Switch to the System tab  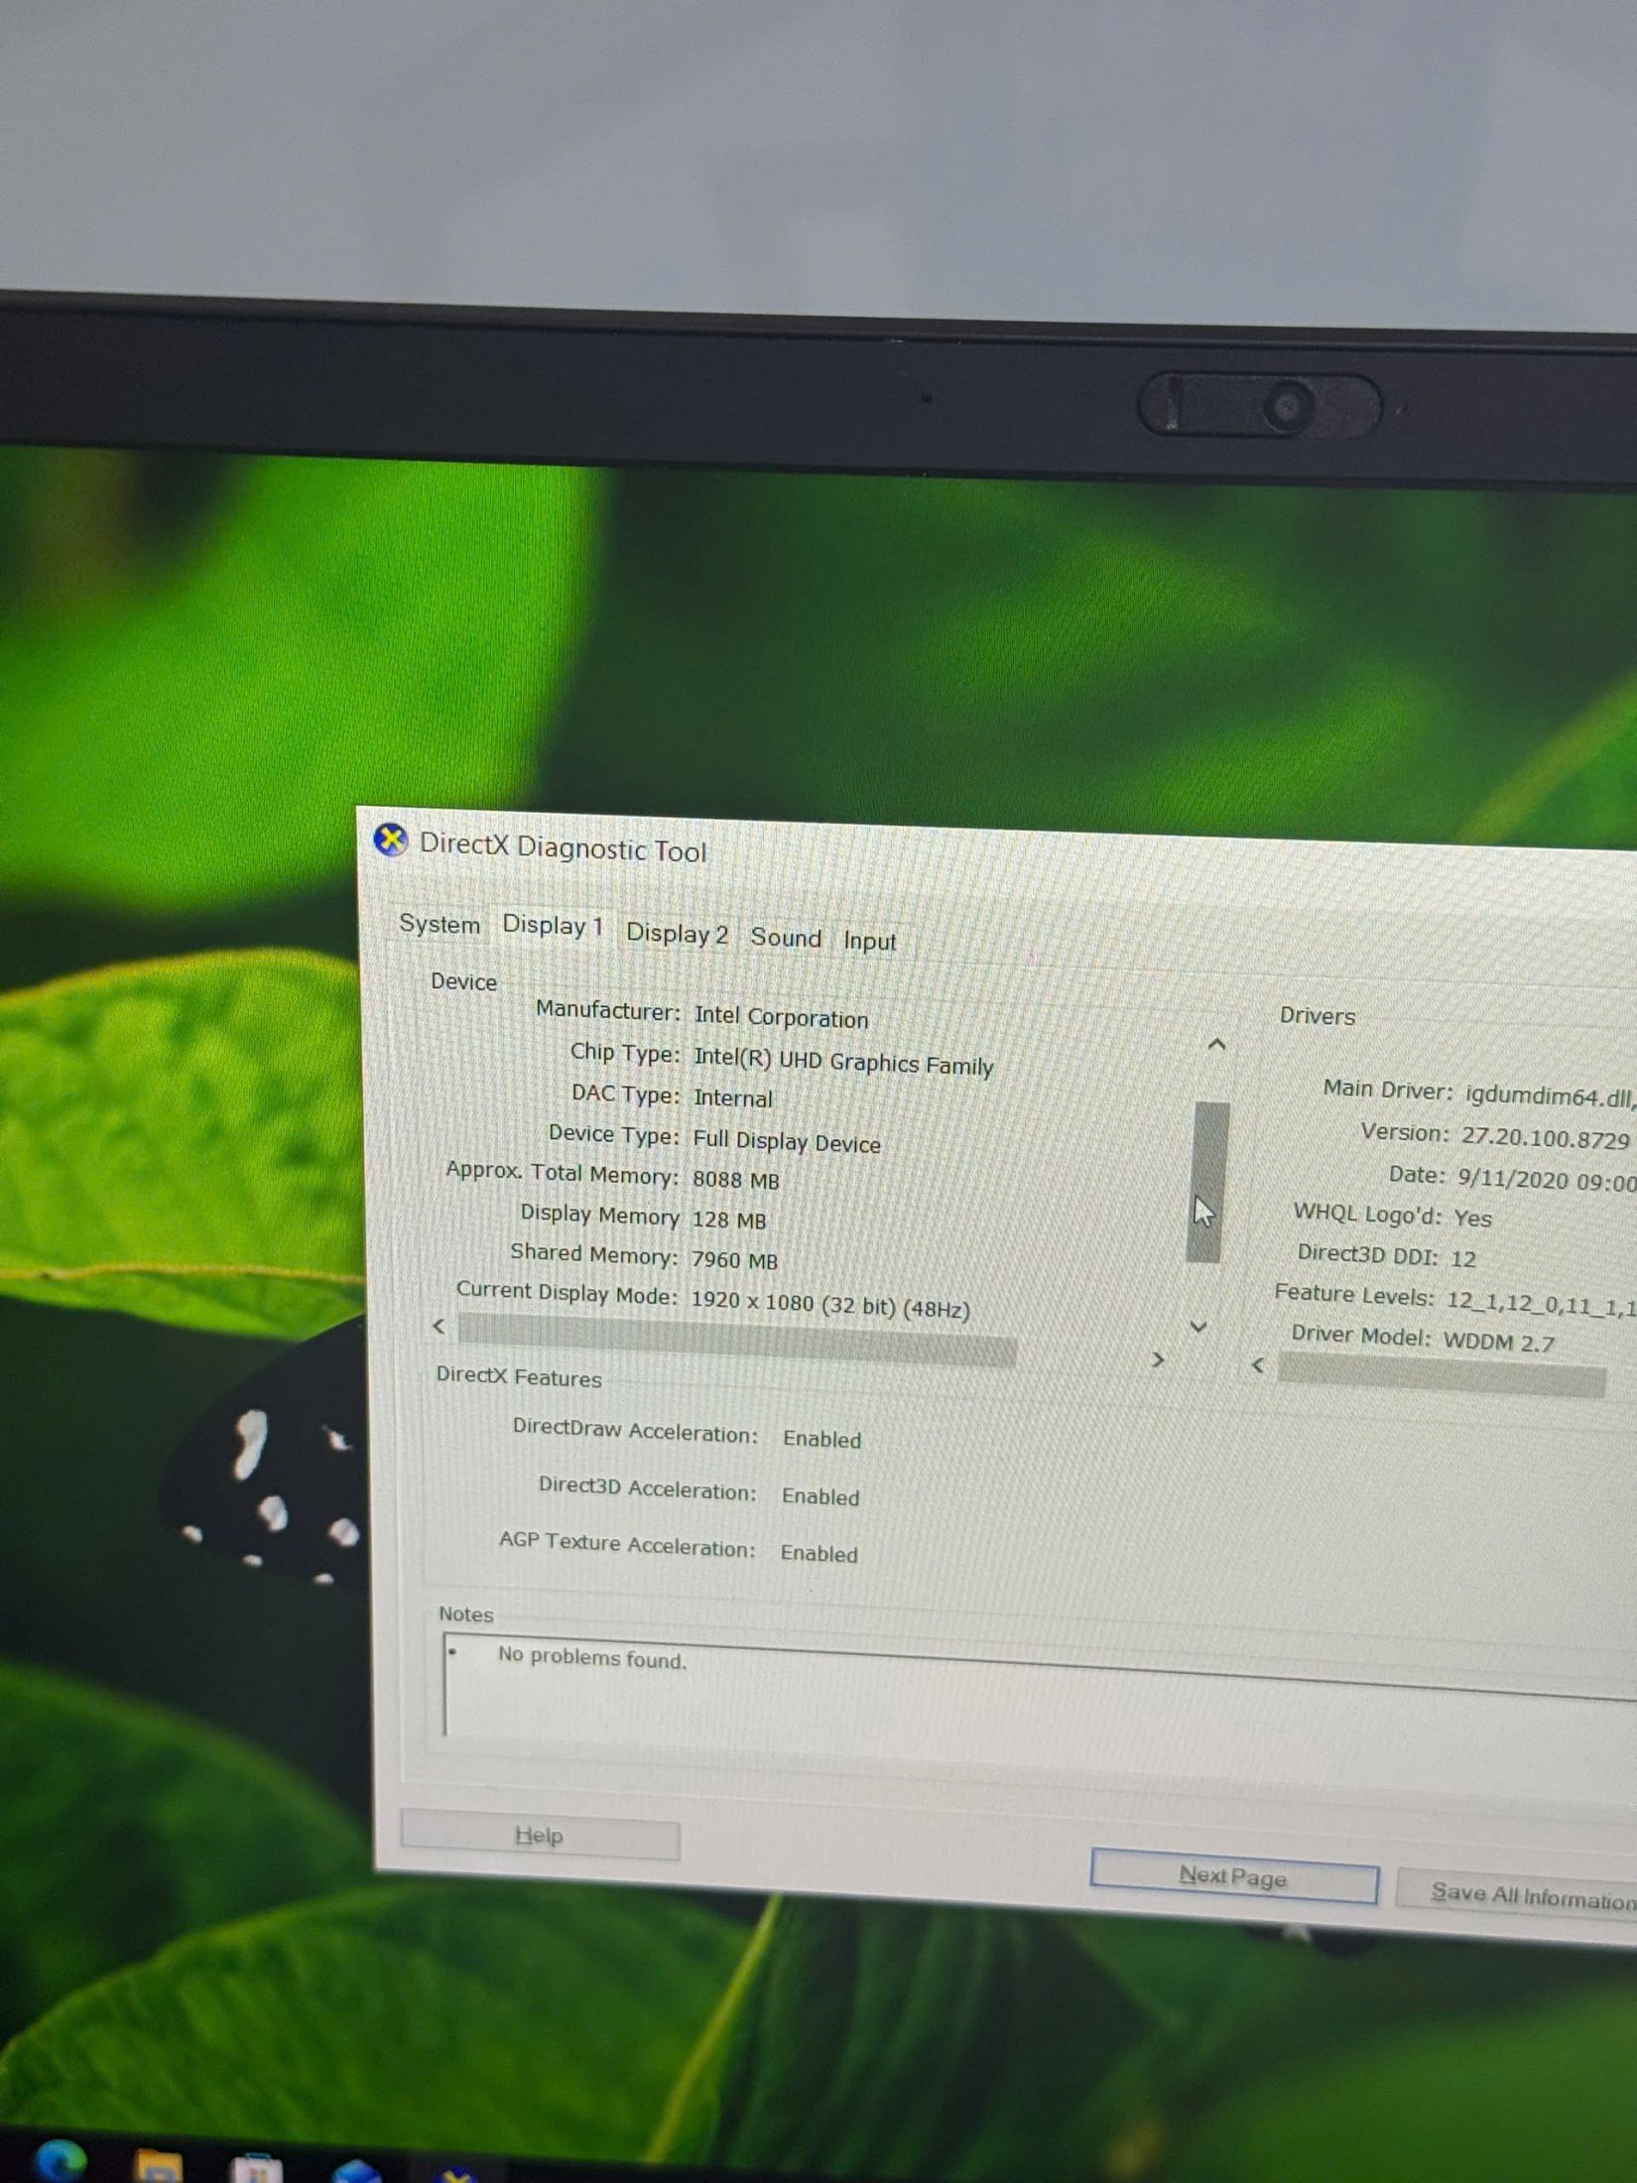[439, 924]
